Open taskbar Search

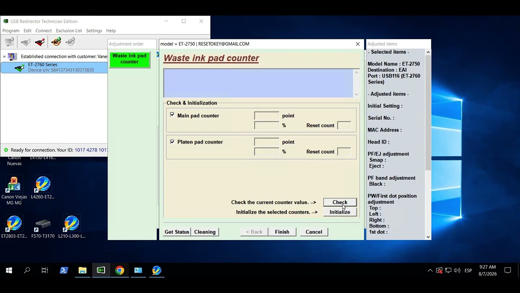pyautogui.click(x=27, y=270)
